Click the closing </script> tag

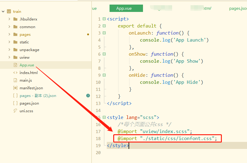tap(119, 103)
